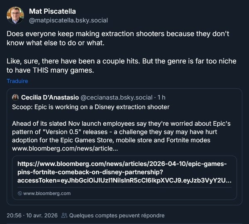
Task: Translate the post via Traduire
Action: pos(17,81)
